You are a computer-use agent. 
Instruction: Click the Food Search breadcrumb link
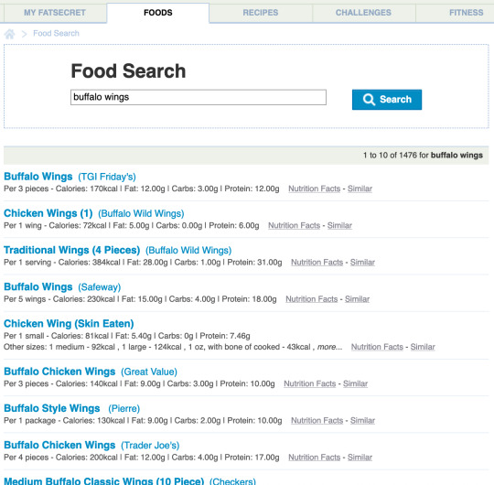pyautogui.click(x=56, y=34)
